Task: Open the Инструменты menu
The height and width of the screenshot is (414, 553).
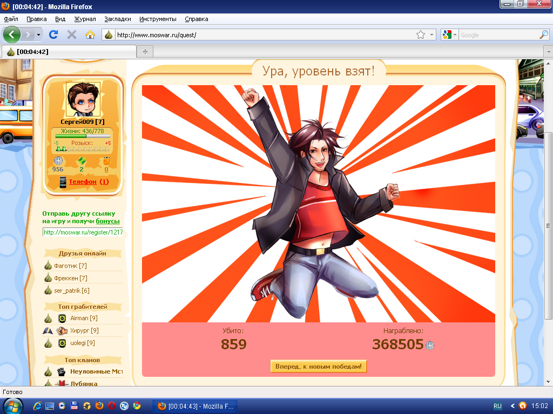Action: point(158,19)
